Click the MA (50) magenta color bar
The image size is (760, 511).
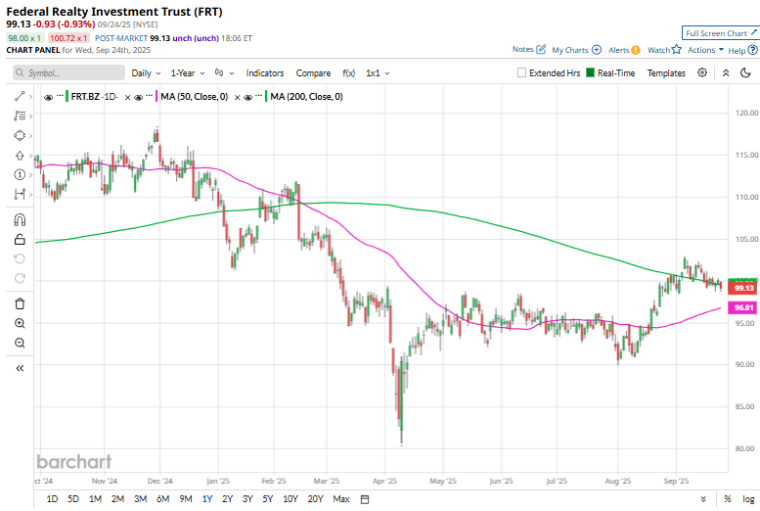click(156, 96)
